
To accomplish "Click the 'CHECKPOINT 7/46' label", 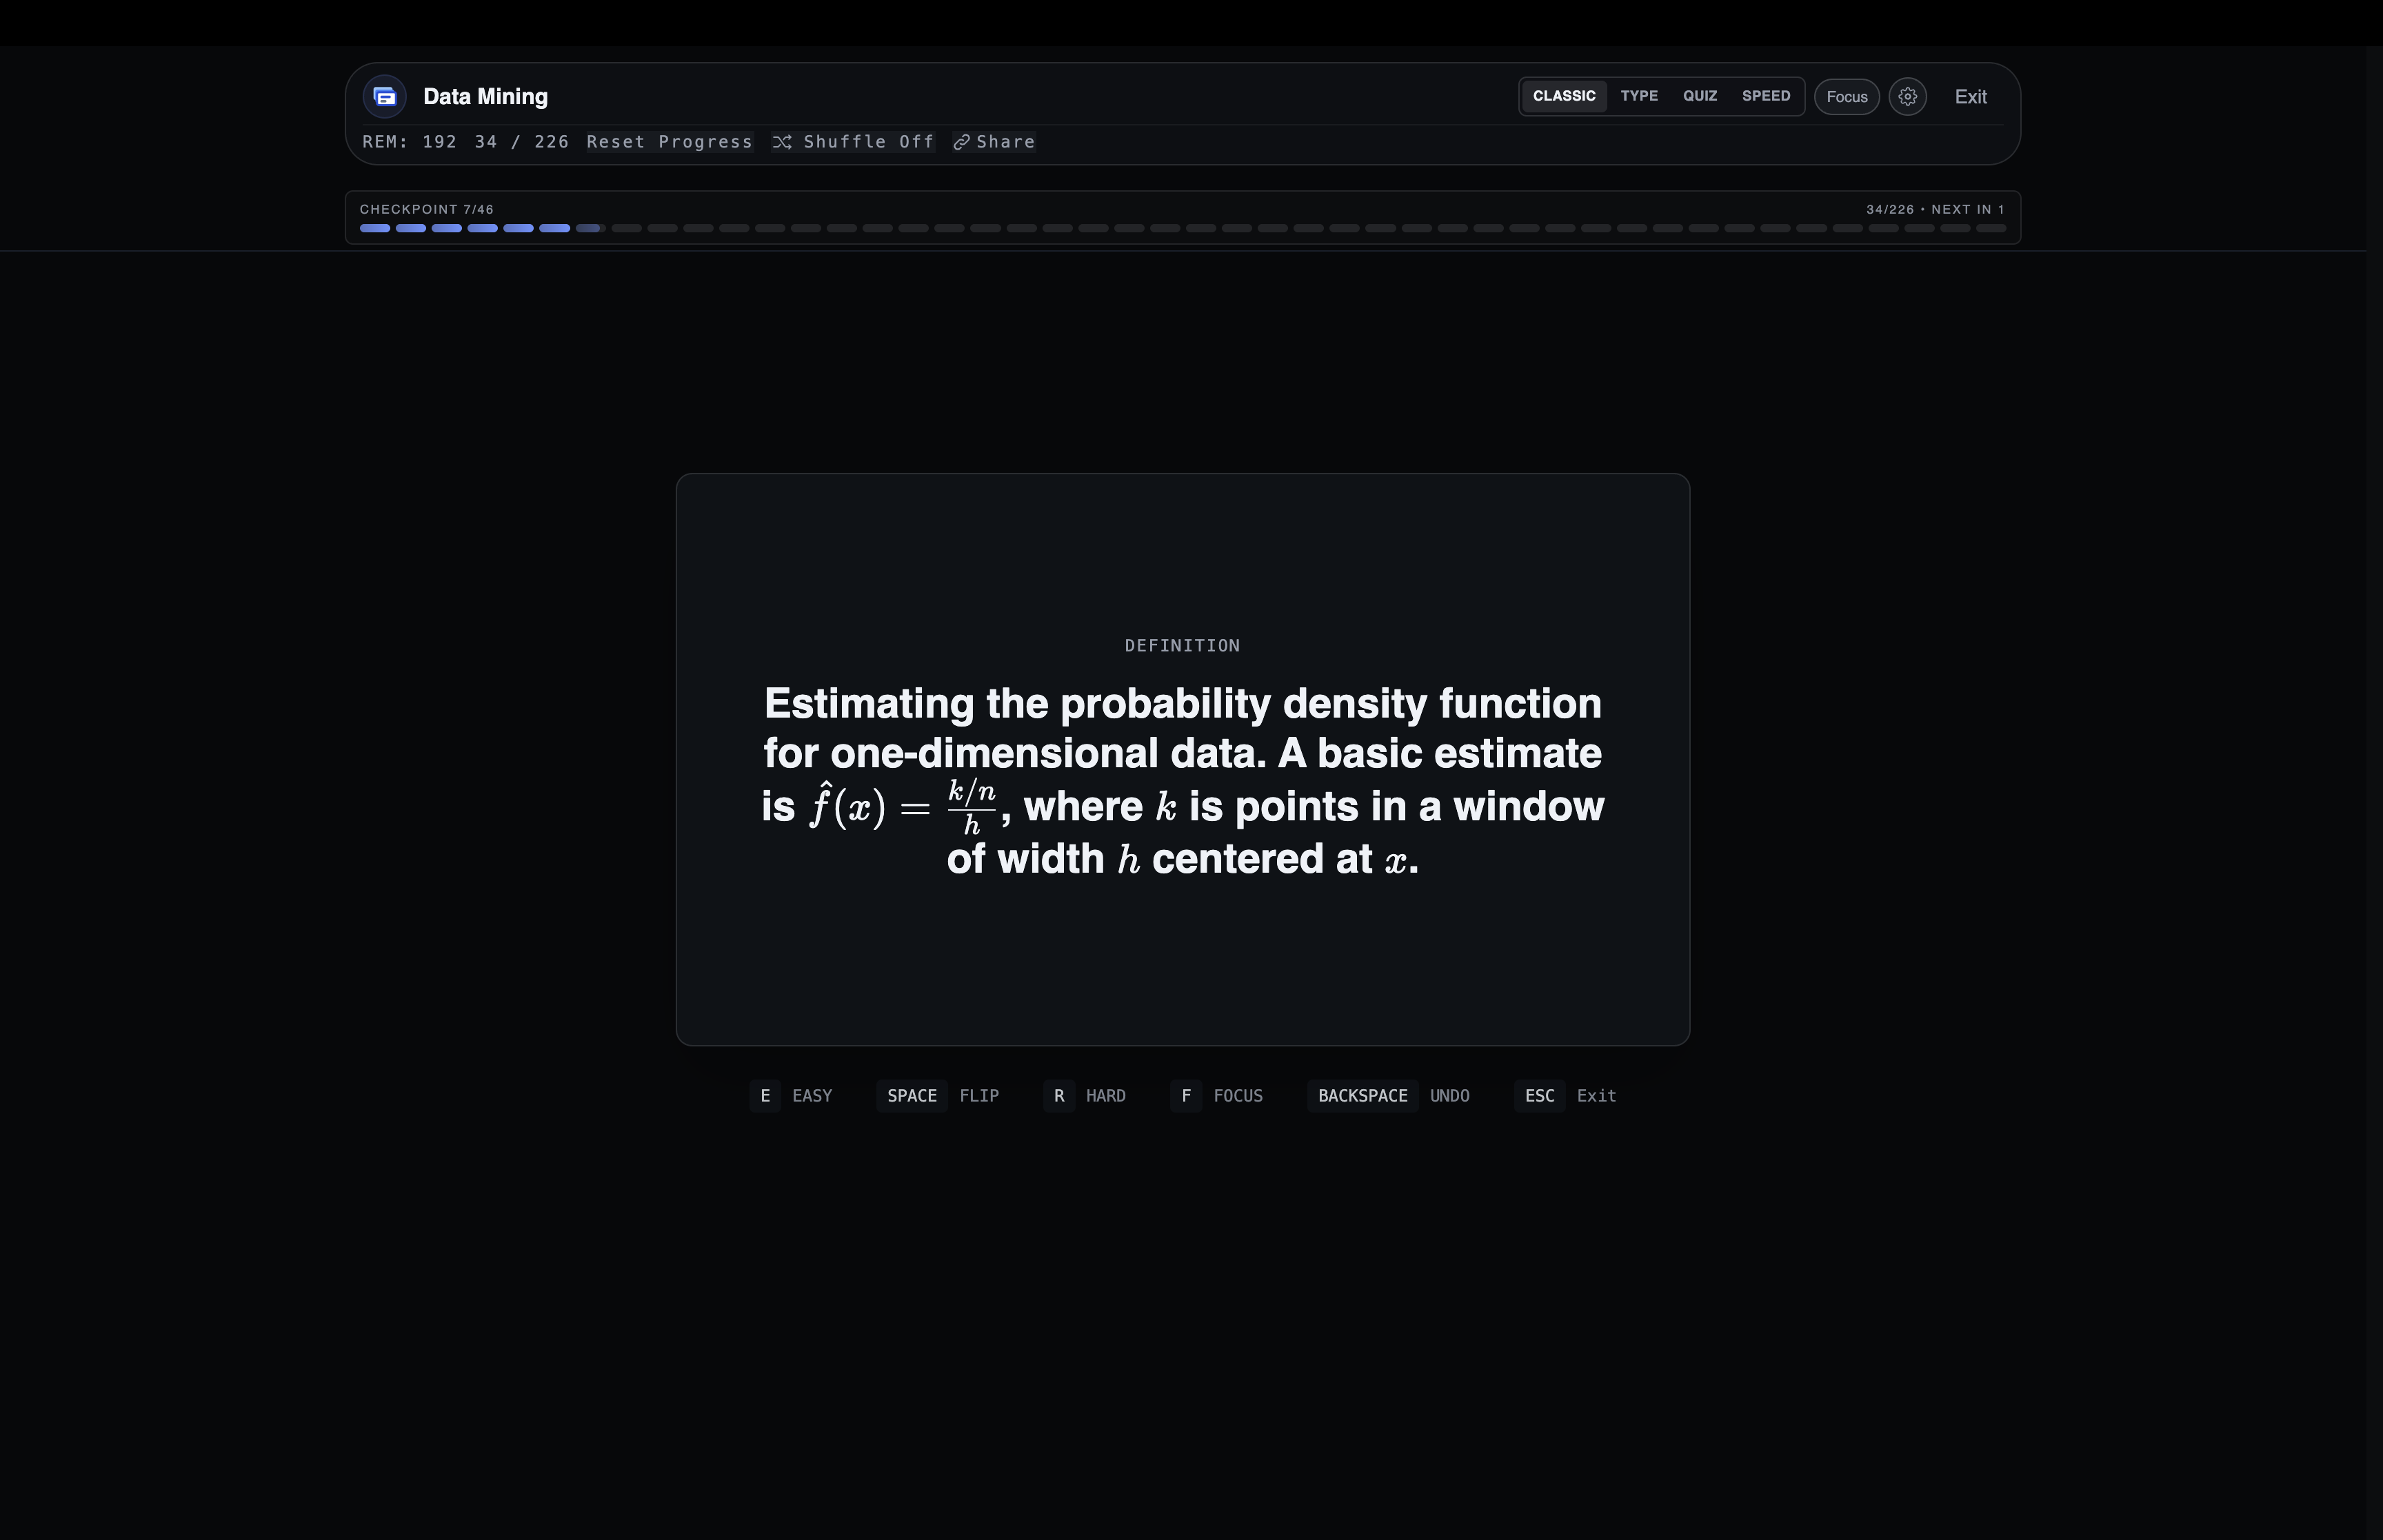I will pos(427,209).
